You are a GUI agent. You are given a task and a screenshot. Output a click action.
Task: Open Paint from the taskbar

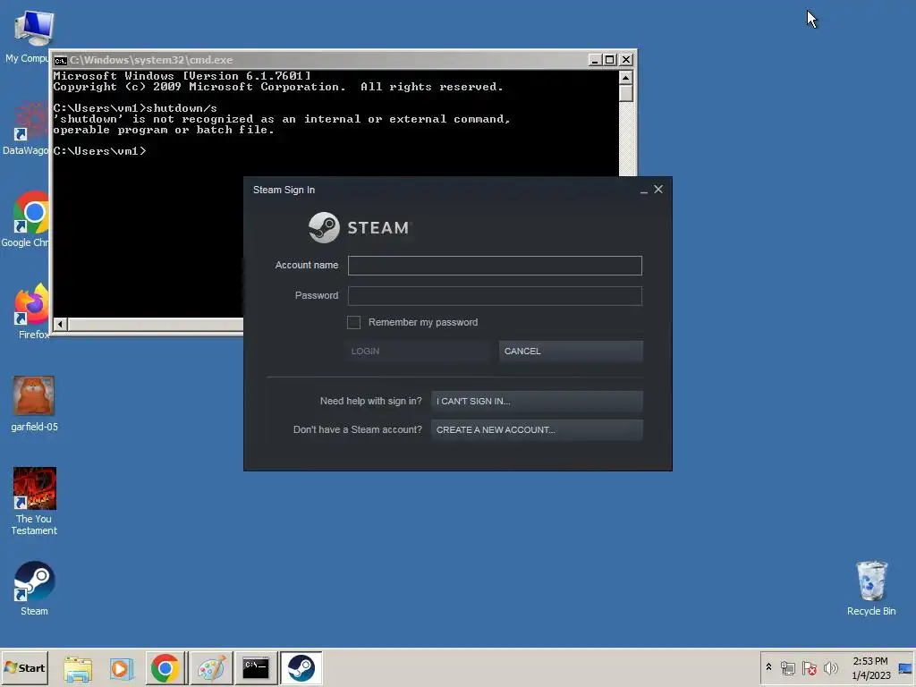pyautogui.click(x=211, y=668)
